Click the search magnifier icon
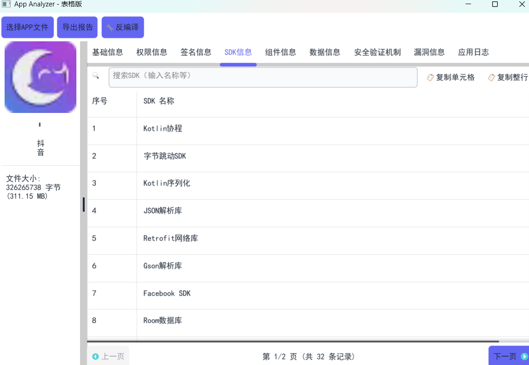This screenshot has width=529, height=365. (96, 76)
